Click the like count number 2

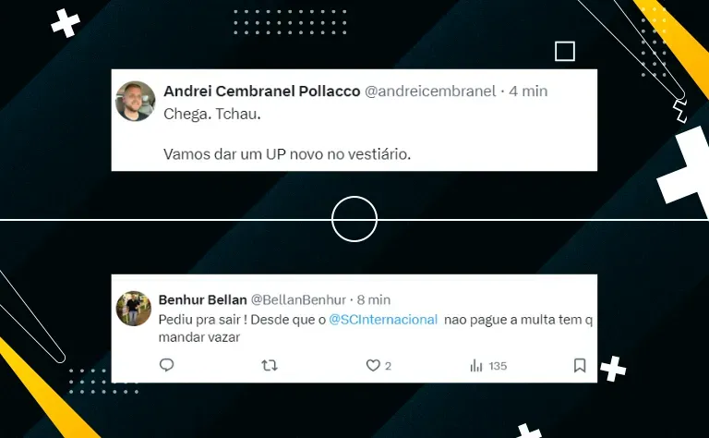point(388,366)
